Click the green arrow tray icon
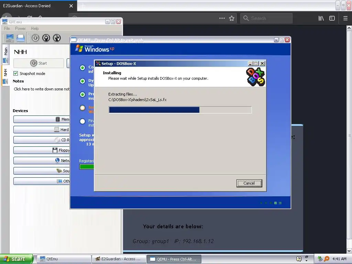Screen dimensions: 352x264 click(320, 259)
